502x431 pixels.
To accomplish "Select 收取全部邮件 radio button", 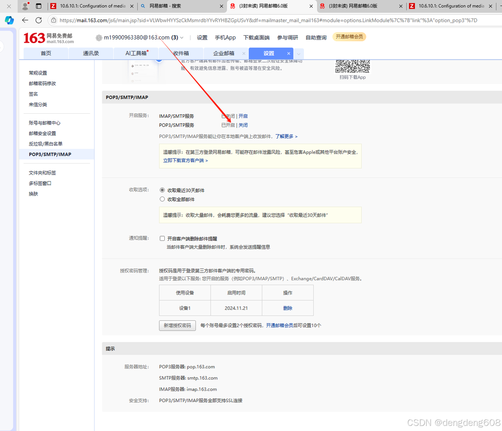I will pos(162,199).
